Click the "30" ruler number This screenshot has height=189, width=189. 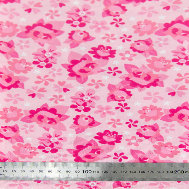click(23, 171)
